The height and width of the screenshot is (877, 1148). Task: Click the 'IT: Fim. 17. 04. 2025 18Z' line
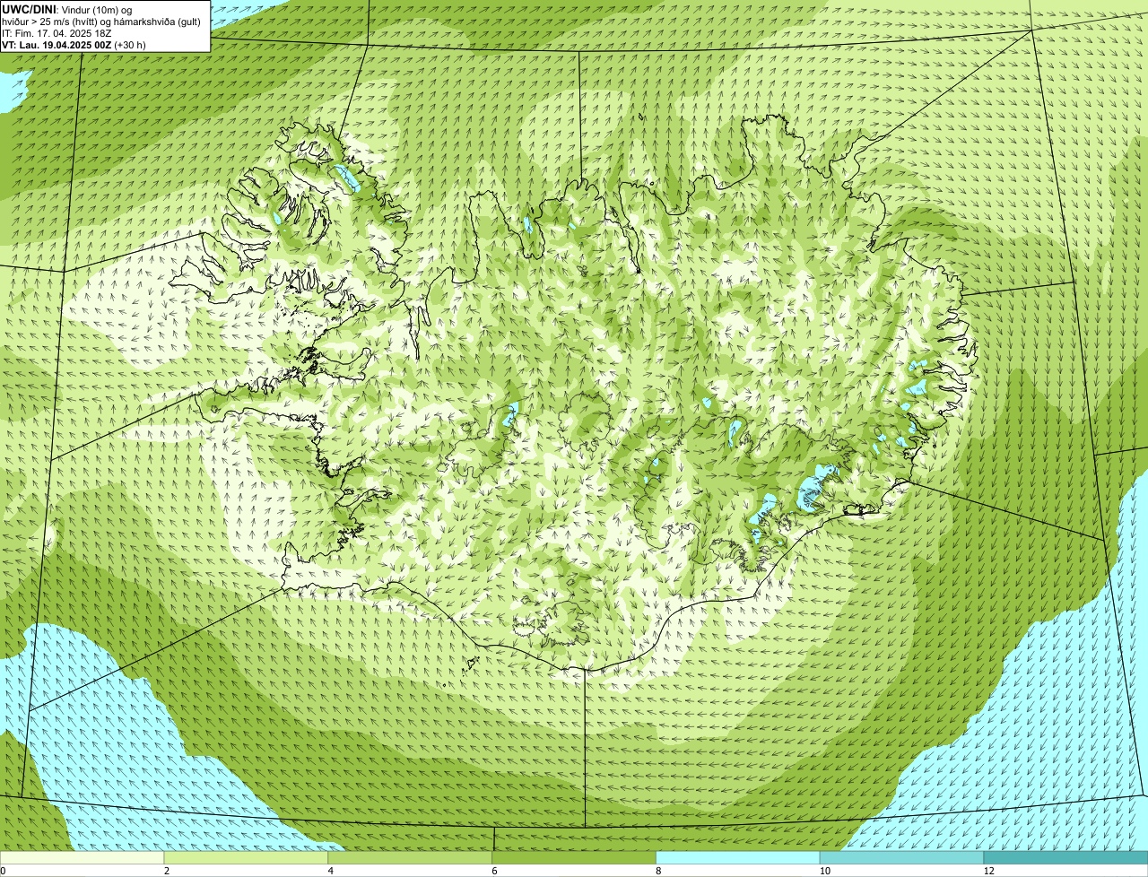point(57,33)
